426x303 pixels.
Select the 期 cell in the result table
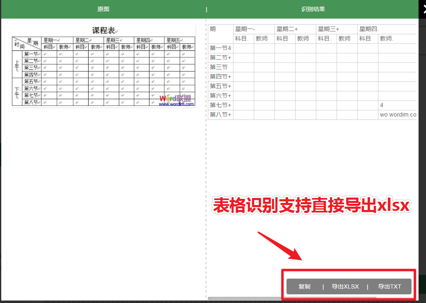[x=221, y=34]
